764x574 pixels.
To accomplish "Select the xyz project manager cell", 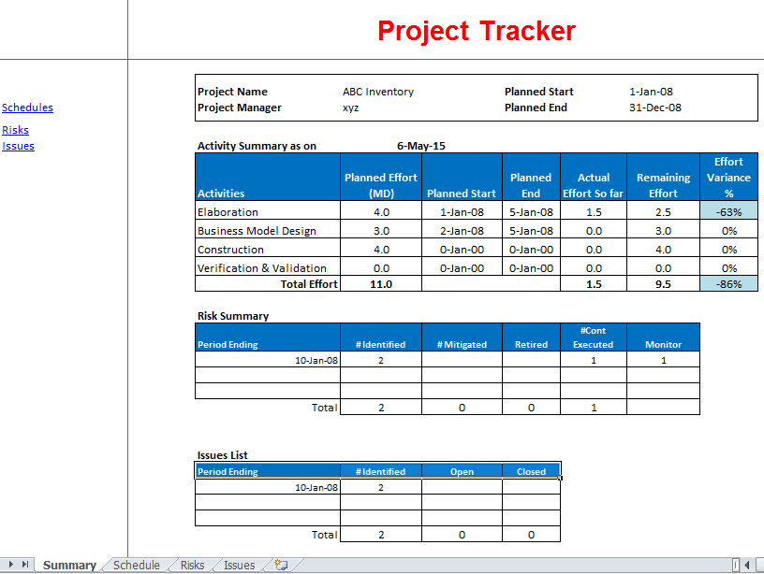I will (350, 108).
